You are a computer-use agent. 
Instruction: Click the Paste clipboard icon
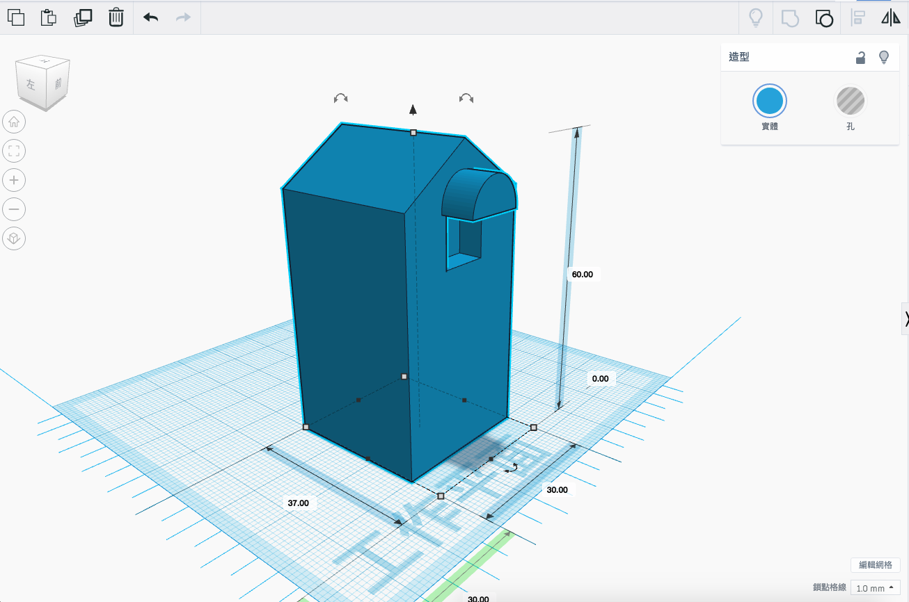[49, 17]
